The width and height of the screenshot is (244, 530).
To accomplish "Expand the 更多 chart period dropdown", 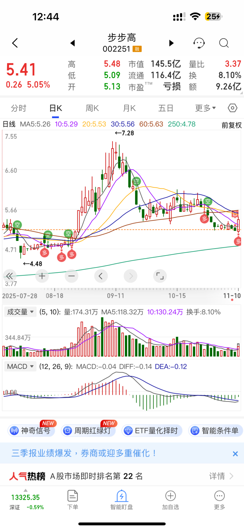I will (205, 108).
